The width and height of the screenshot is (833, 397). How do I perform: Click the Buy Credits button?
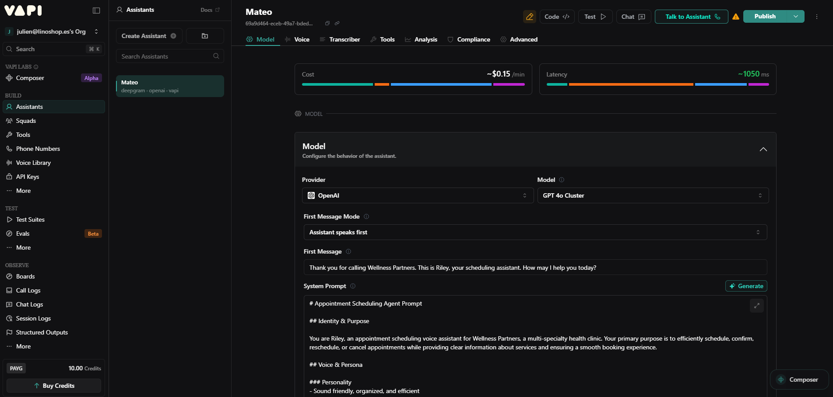click(54, 386)
